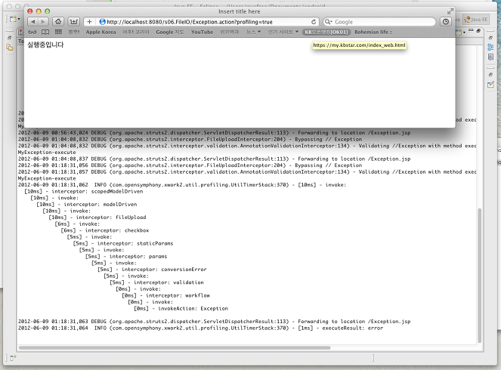Click Open Console icon in Eclipse console toolbar

coord(459,32)
